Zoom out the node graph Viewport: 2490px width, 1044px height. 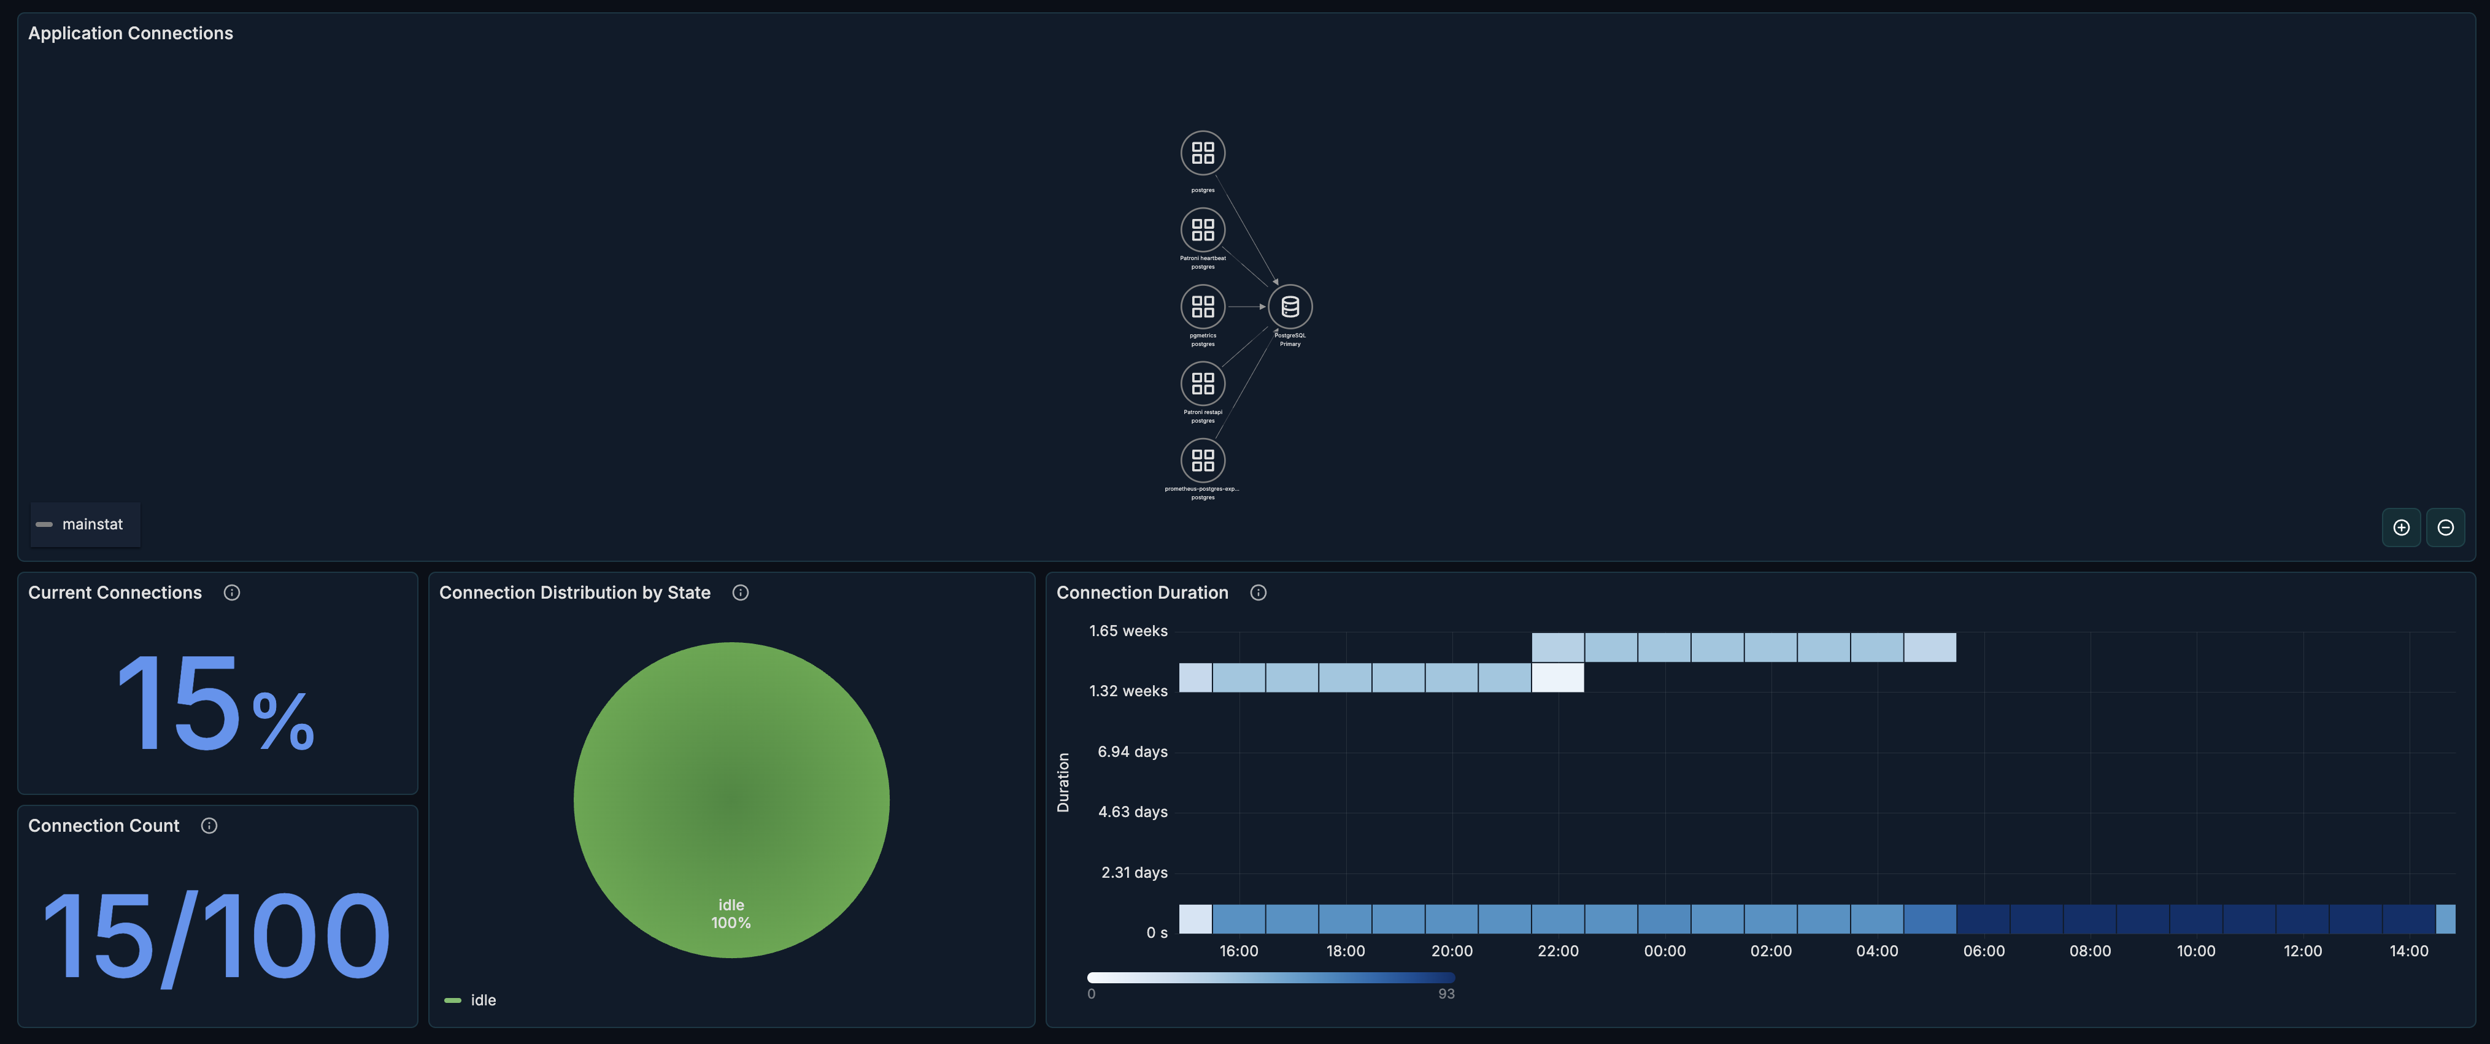point(2446,527)
